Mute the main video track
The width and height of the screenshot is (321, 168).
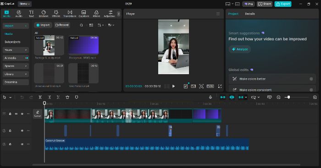point(22,114)
